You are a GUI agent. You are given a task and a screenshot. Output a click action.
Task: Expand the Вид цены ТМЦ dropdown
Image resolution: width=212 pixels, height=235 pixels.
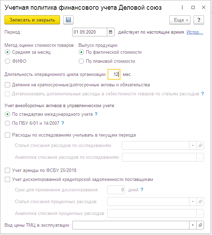pyautogui.click(x=193, y=225)
